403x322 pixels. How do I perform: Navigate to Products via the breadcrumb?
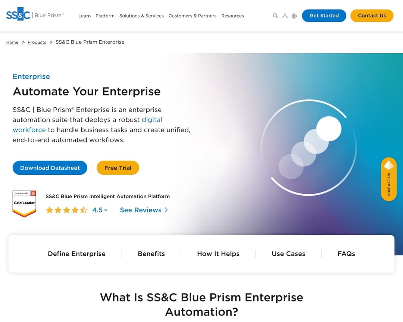tap(37, 42)
